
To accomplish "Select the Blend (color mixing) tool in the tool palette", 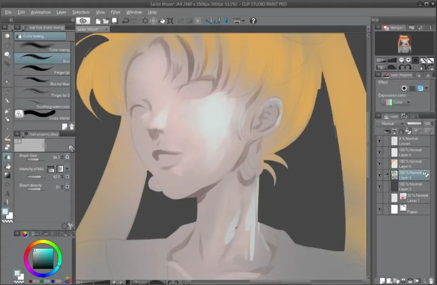I will (7, 157).
